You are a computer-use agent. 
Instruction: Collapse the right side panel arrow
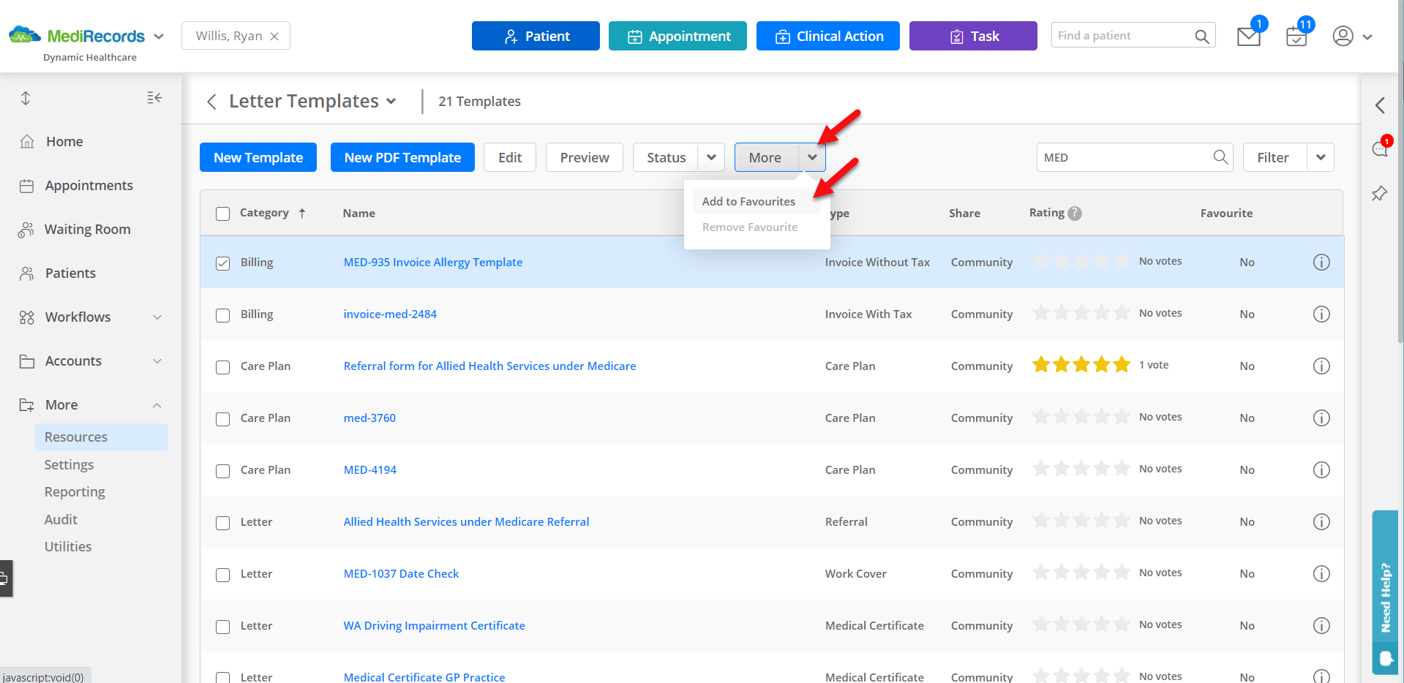pos(1380,105)
